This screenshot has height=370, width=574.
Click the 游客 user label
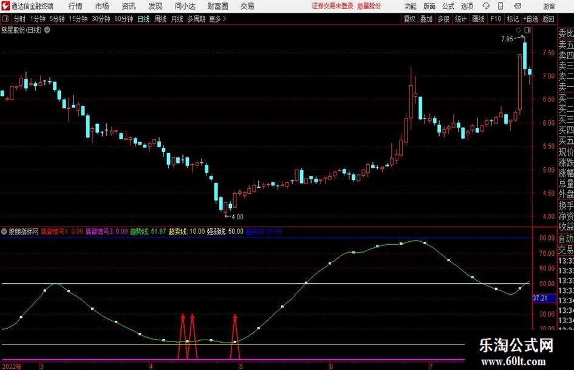[548, 6]
